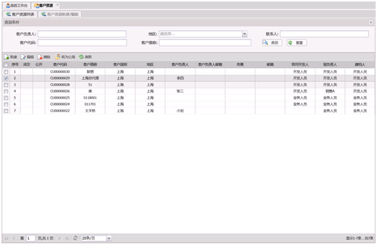
Task: Close the 客户资源 tab
Action: coord(56,5)
